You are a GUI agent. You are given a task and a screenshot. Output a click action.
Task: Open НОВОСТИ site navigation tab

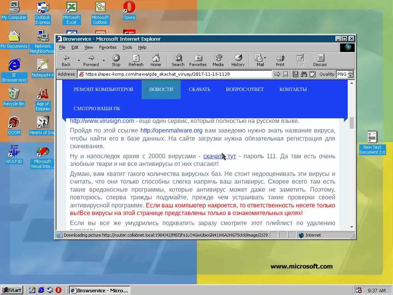161,89
